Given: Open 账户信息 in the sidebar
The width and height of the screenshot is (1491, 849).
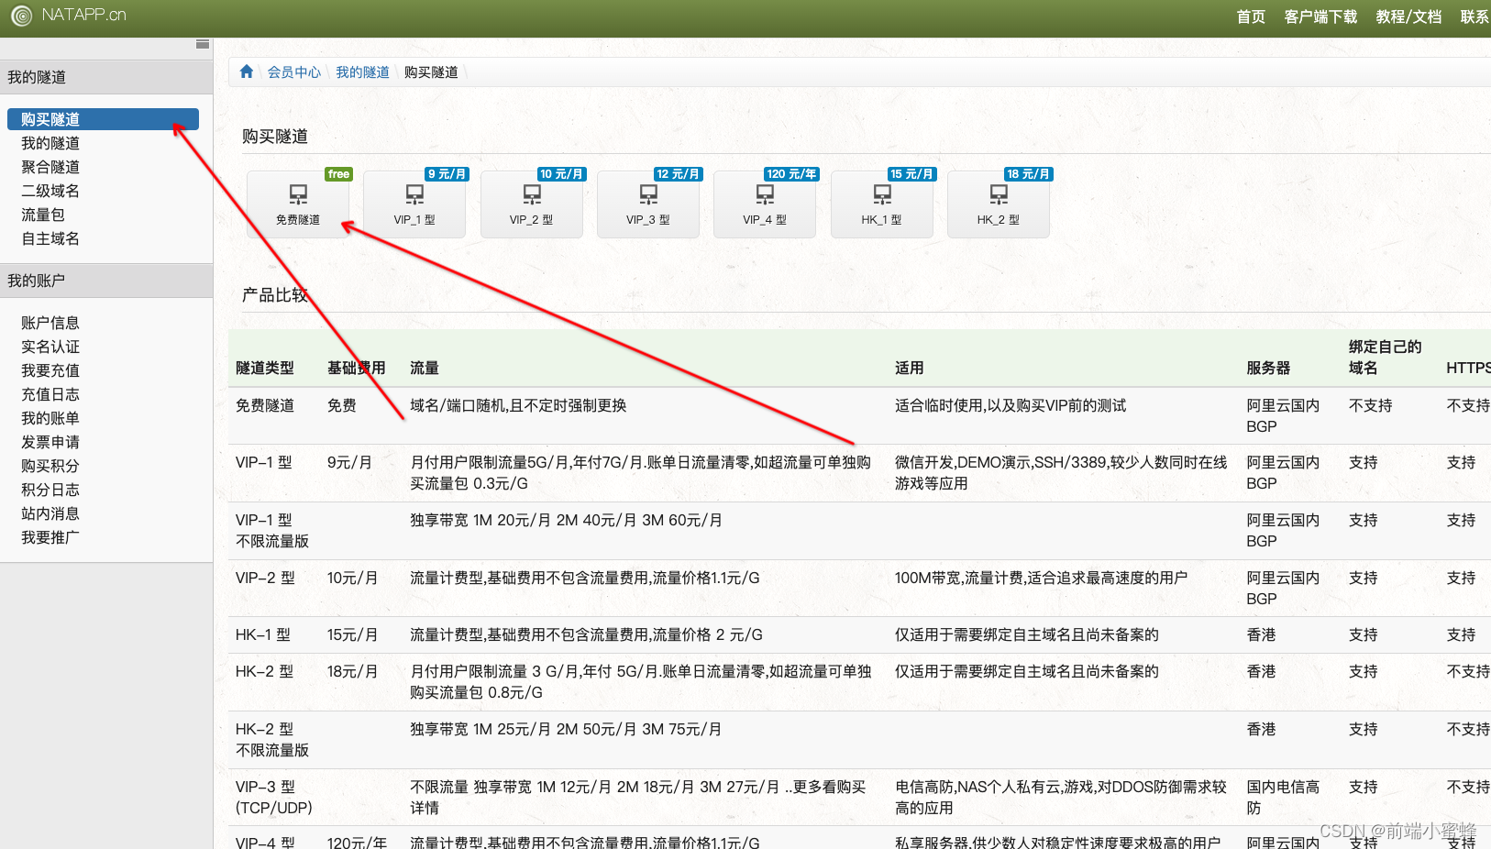Looking at the screenshot, I should pos(50,323).
